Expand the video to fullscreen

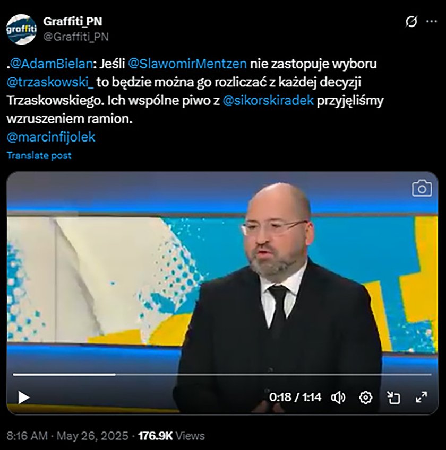point(422,398)
